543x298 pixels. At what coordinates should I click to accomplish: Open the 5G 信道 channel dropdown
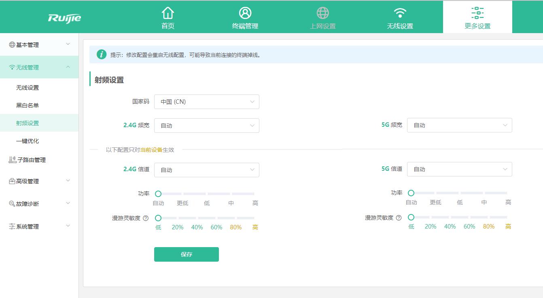click(459, 169)
